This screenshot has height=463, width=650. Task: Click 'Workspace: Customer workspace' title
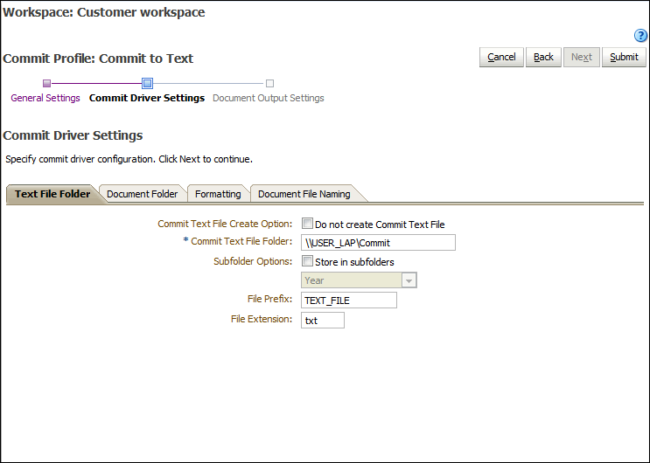(x=103, y=12)
